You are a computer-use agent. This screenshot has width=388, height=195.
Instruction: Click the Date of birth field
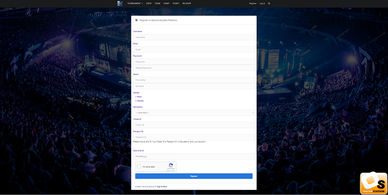click(194, 156)
